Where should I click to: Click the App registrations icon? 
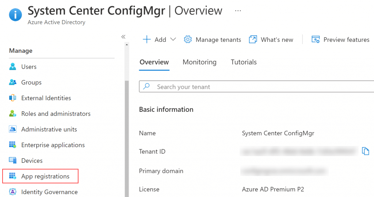coord(13,176)
